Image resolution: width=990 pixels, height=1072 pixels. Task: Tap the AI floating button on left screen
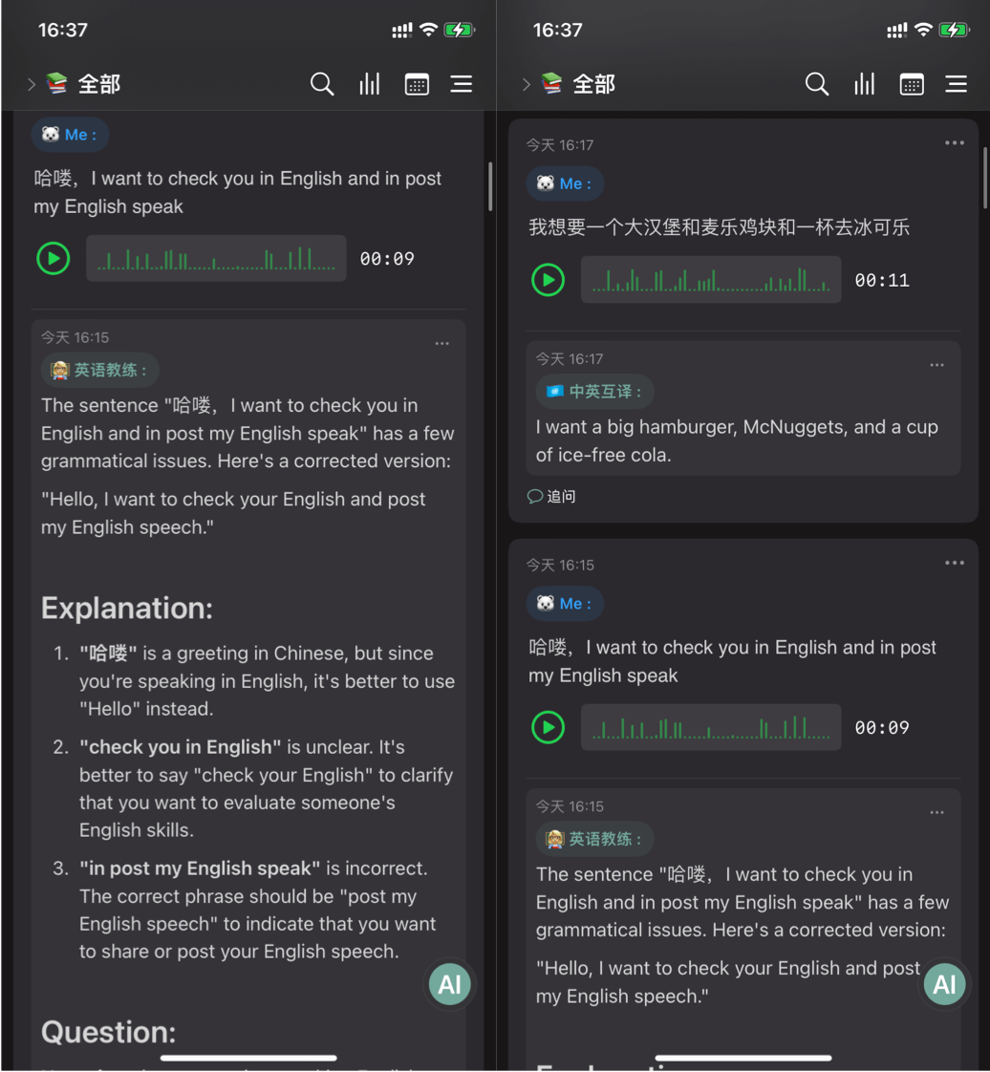pyautogui.click(x=449, y=984)
